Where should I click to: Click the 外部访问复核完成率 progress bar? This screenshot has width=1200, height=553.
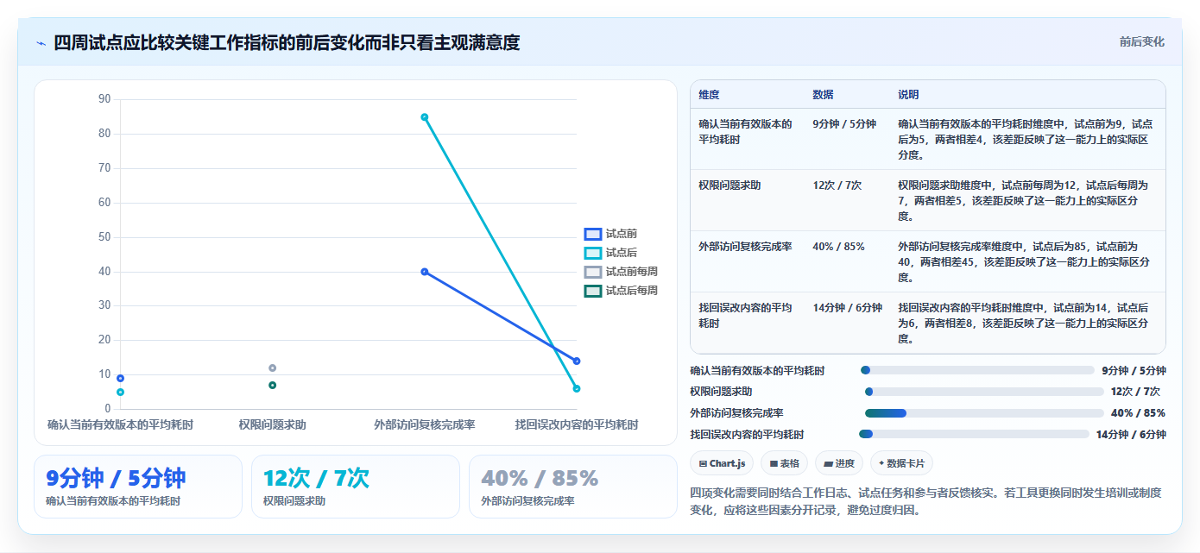984,413
